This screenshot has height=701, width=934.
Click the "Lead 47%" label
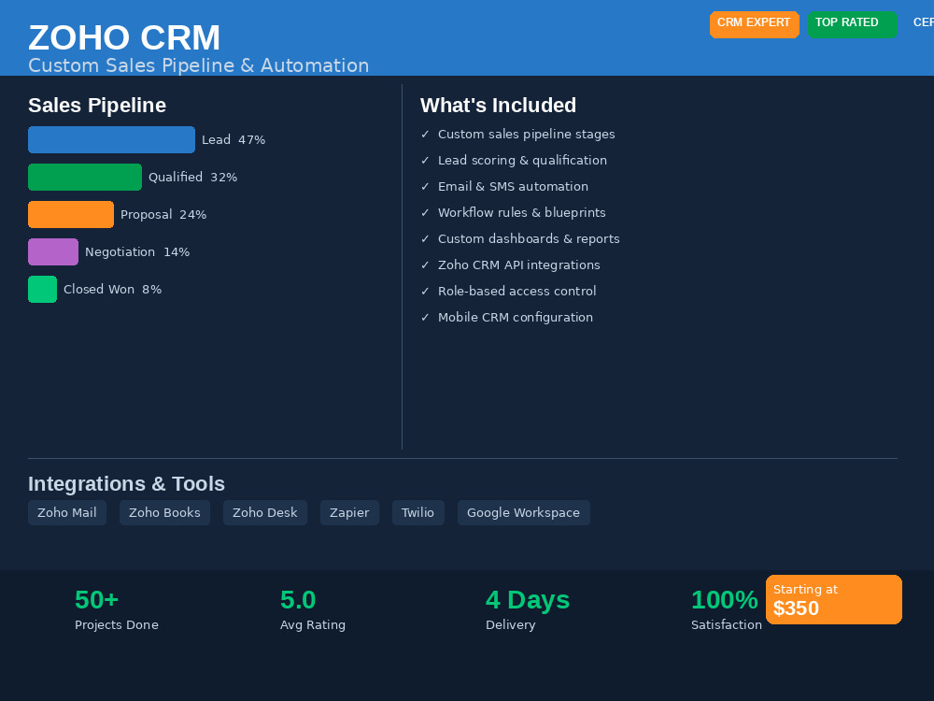click(x=233, y=140)
